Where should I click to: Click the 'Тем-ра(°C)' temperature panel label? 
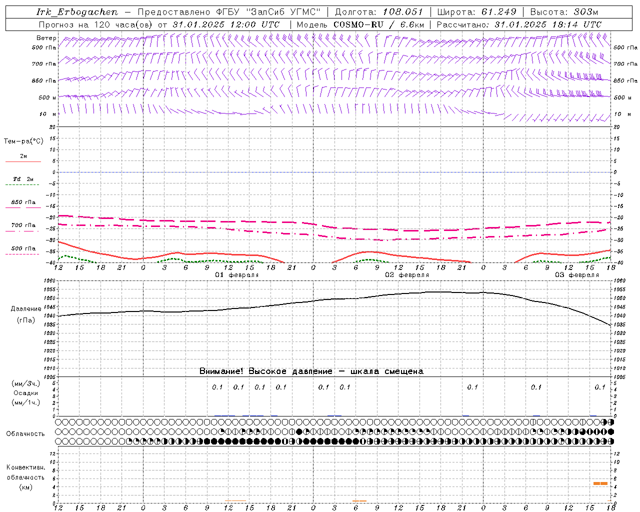tap(23, 141)
